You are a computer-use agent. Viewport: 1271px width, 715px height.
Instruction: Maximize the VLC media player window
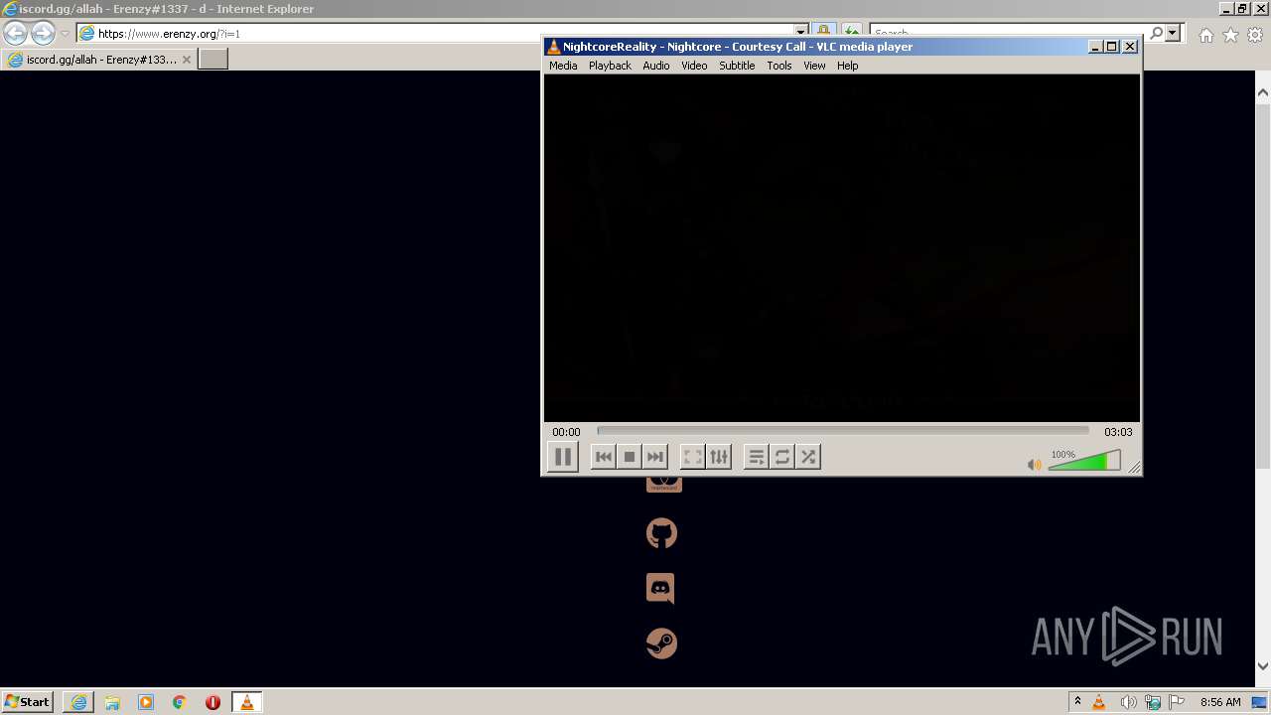(x=1112, y=47)
